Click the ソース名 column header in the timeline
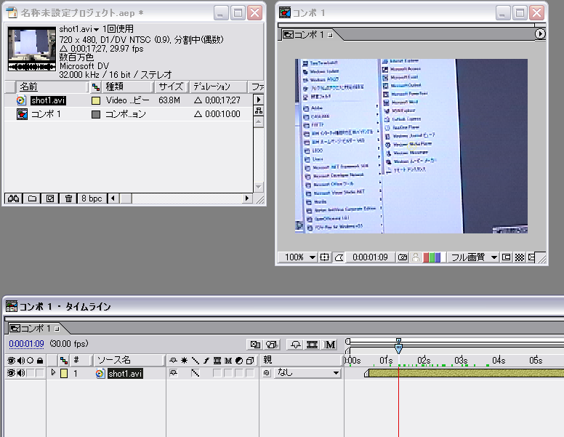 [x=129, y=360]
